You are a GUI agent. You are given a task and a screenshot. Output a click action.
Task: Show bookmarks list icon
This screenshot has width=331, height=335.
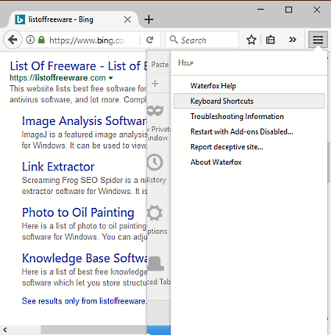(x=271, y=40)
